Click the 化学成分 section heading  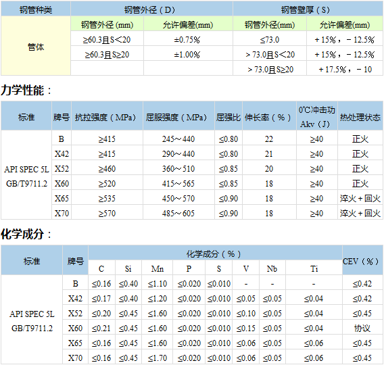tap(26, 234)
